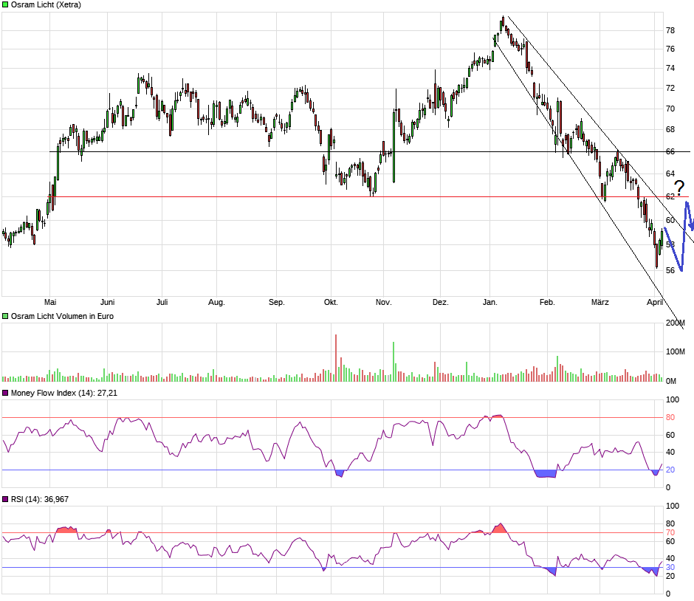Click the tall green volume bar in November
The width and height of the screenshot is (694, 601).
[x=394, y=362]
